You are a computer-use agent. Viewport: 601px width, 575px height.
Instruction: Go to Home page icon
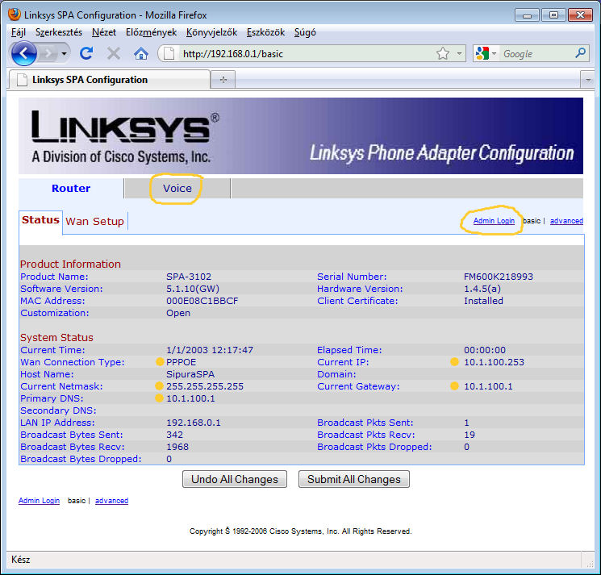[141, 54]
